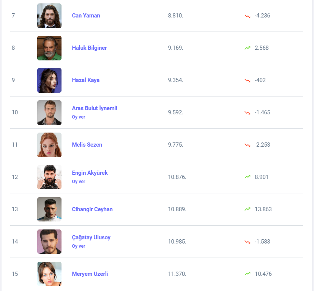Click the green uptrend icon beside 8.901
The height and width of the screenshot is (291, 314).
[248, 177]
